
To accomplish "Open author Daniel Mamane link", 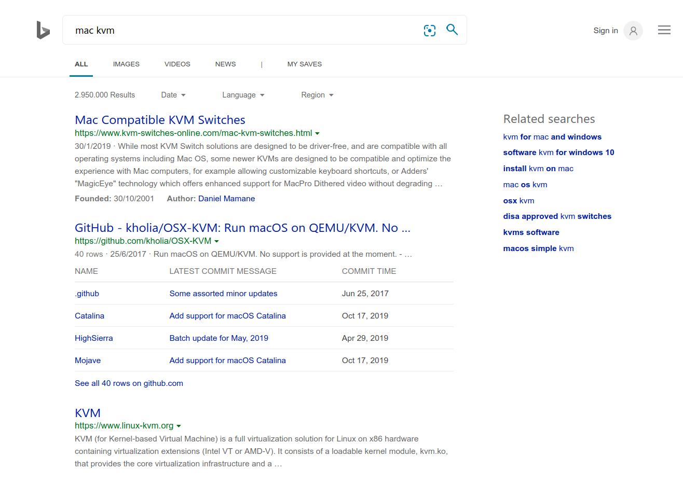I will click(226, 199).
